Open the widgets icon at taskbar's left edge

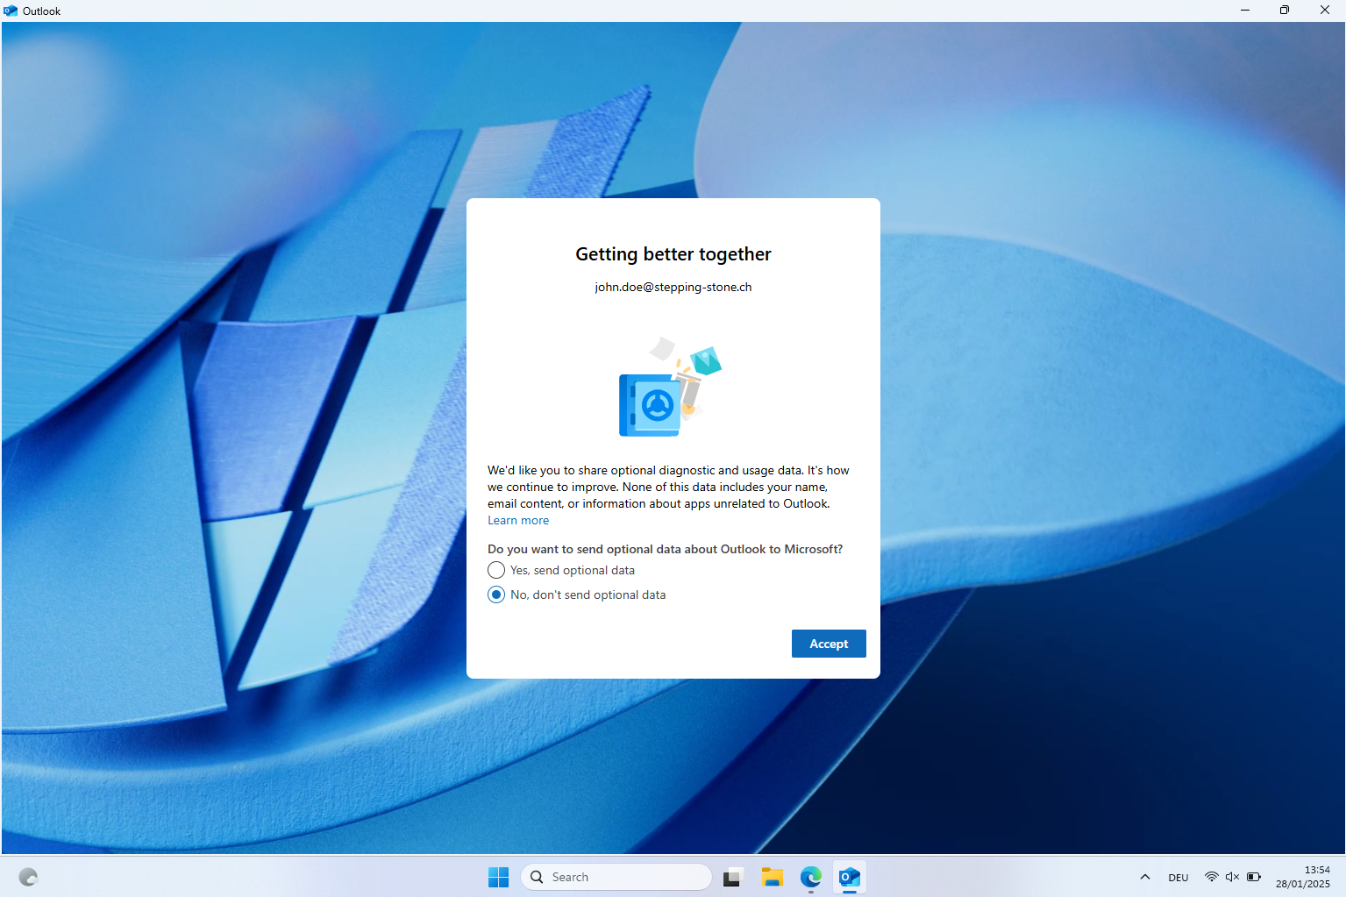click(x=28, y=877)
